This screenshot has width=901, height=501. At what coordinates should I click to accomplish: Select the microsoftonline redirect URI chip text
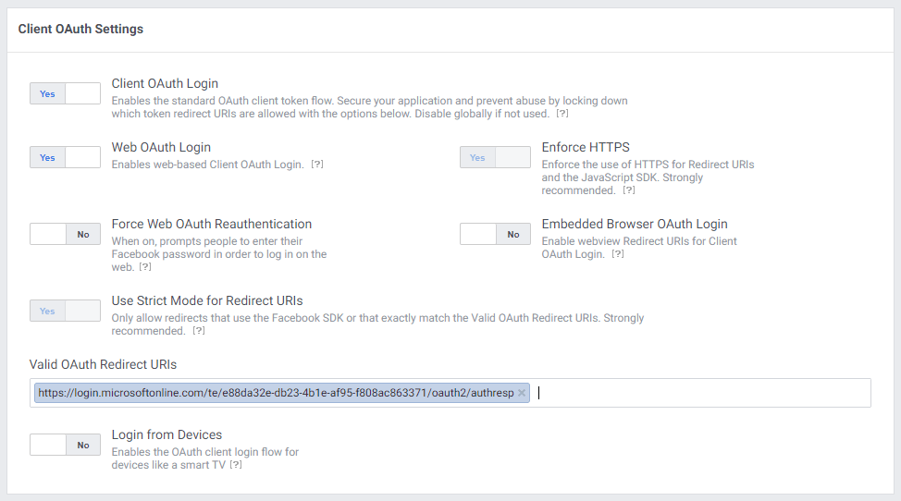(x=276, y=393)
